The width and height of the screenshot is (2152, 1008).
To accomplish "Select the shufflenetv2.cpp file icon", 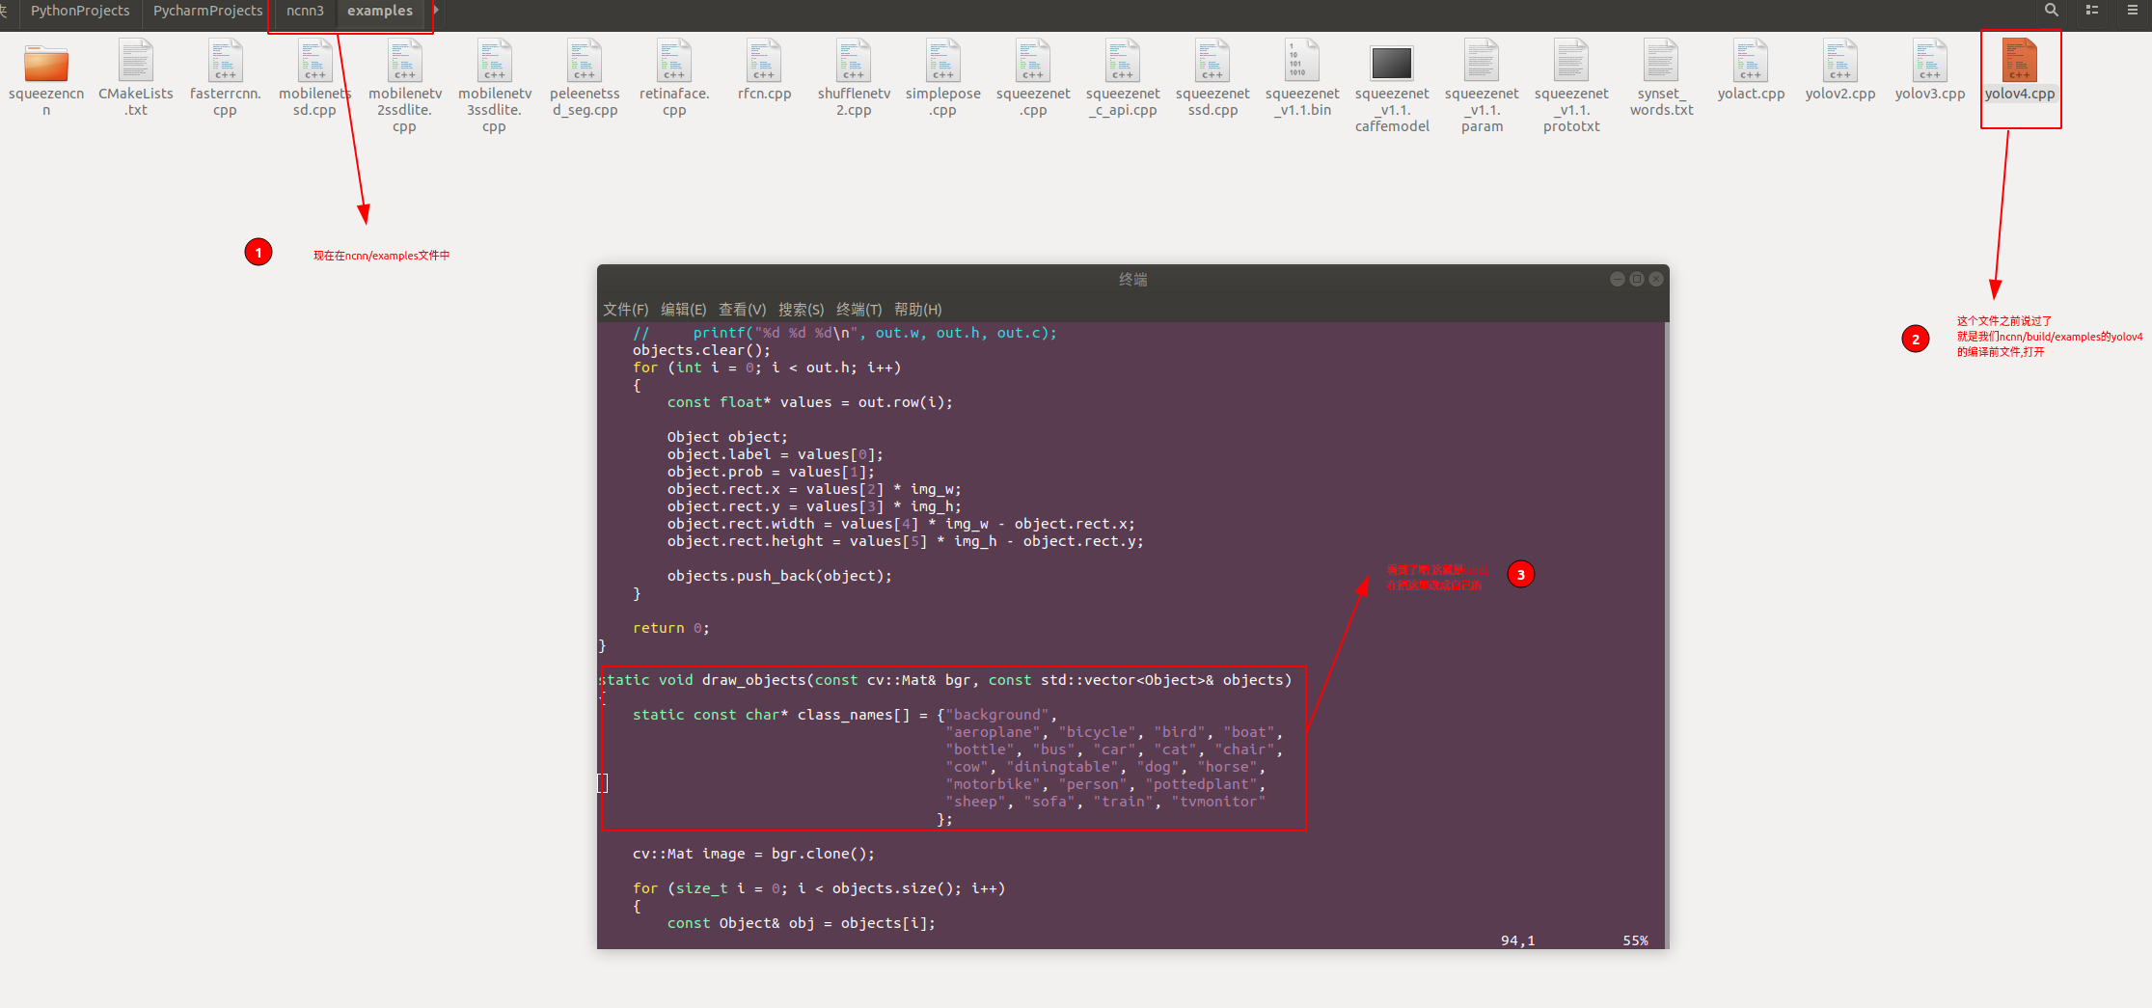I will click(x=854, y=61).
